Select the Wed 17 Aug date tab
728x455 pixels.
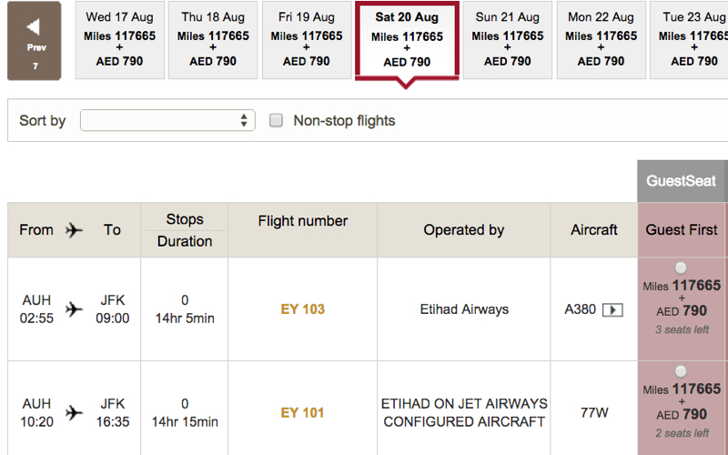tap(120, 40)
